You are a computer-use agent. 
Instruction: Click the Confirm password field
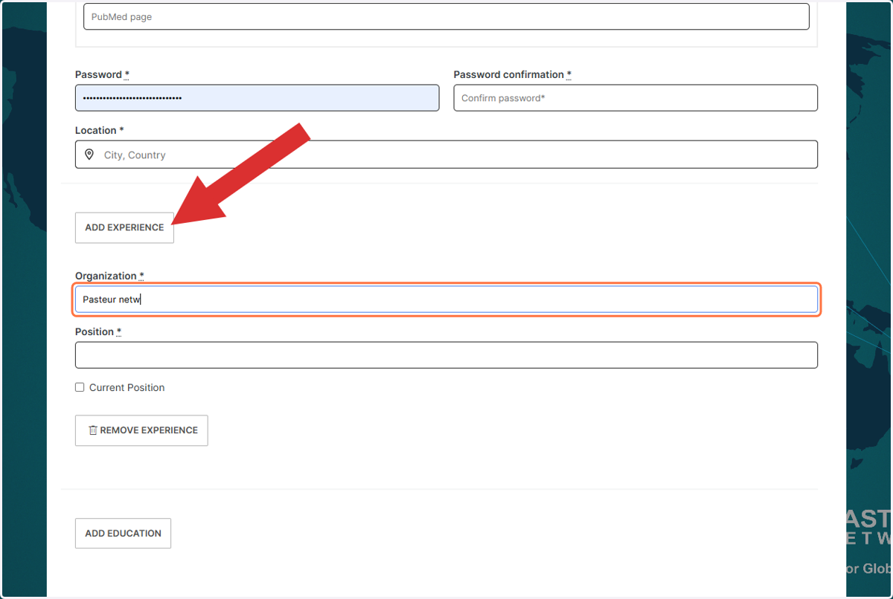click(636, 98)
